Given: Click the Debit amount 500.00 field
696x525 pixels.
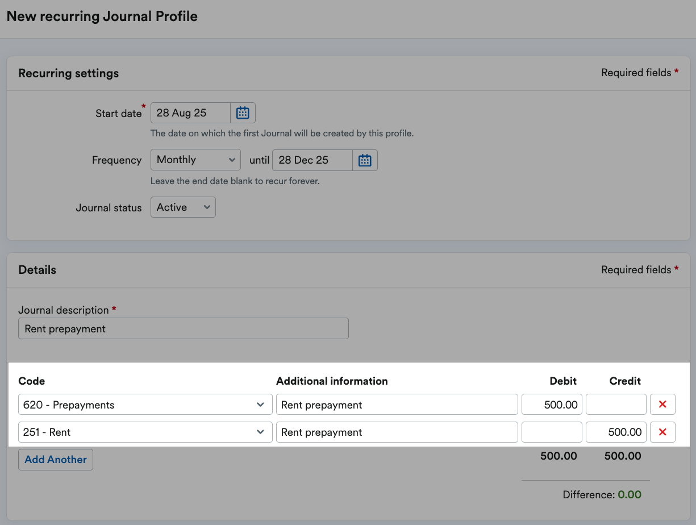Looking at the screenshot, I should (x=552, y=404).
